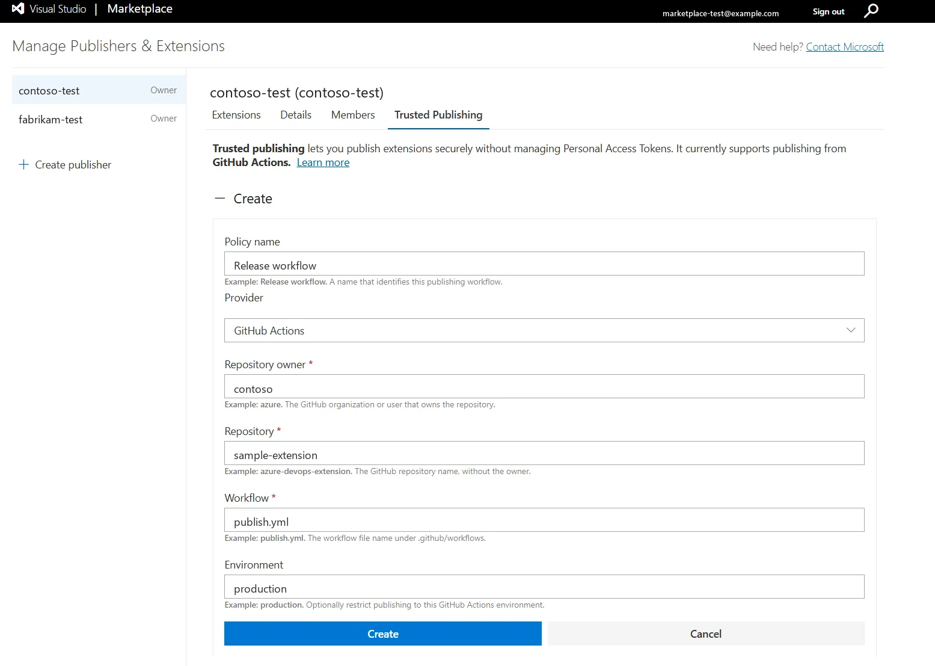Open the Provider dropdown
Screen dimensions: 935x666
click(544, 330)
